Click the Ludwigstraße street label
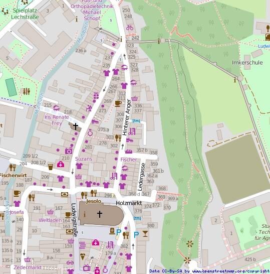This screenshot has height=274, width=270. [74, 220]
